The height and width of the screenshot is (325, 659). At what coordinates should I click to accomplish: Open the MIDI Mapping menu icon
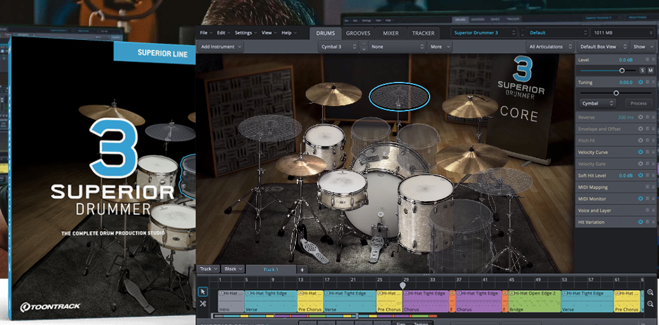click(x=647, y=187)
